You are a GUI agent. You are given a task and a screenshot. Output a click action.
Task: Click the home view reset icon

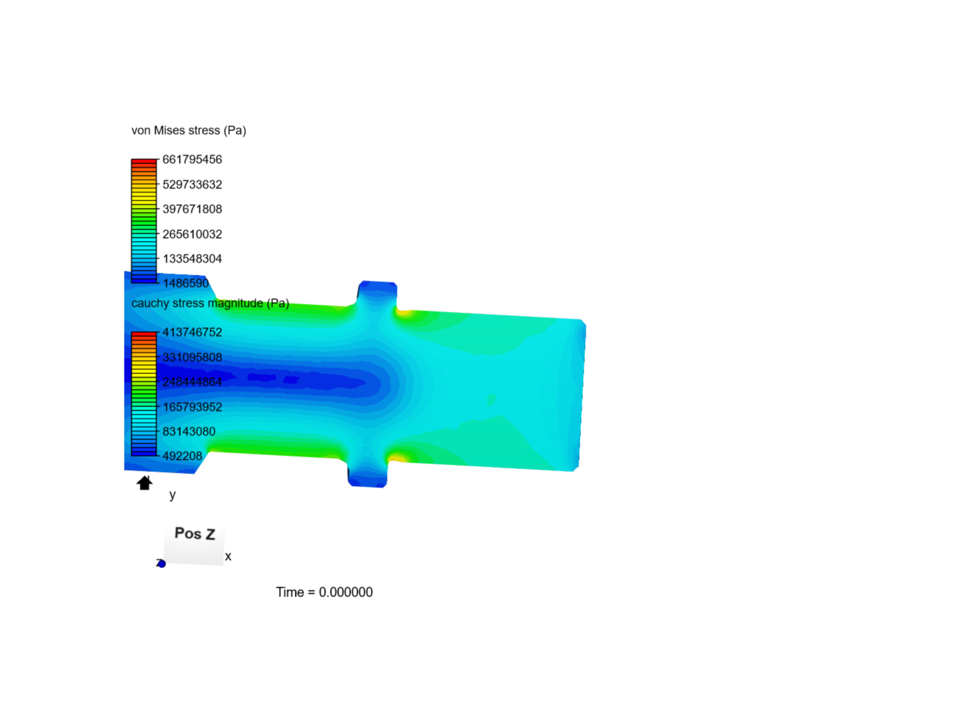[x=144, y=483]
